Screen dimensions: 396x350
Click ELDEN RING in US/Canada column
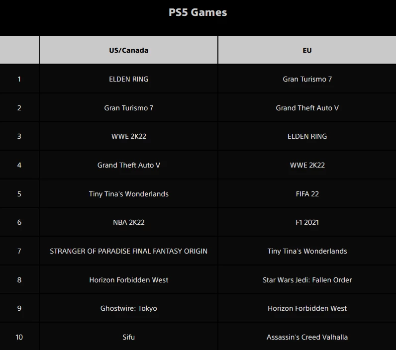coord(128,79)
